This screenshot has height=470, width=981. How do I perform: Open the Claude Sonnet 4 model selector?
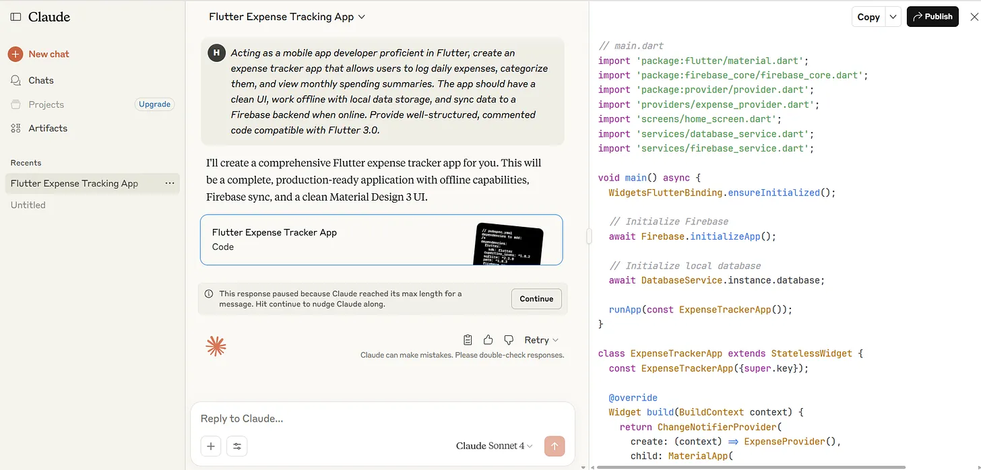click(x=494, y=446)
